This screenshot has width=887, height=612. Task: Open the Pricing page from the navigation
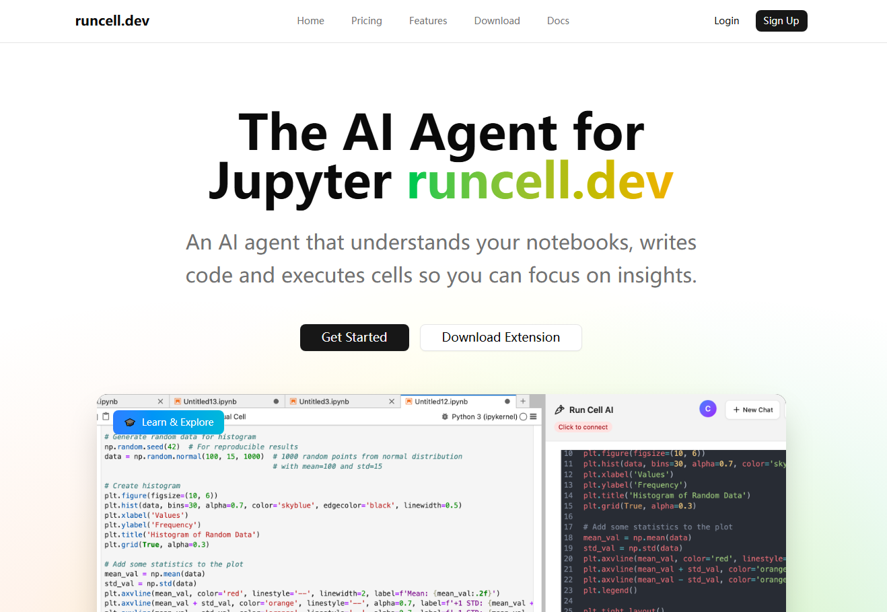coord(366,21)
